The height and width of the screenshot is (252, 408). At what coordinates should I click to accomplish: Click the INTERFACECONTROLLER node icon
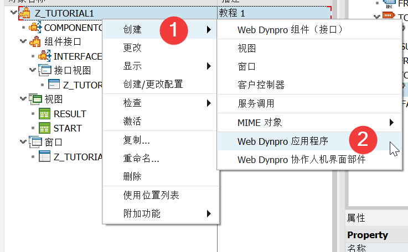tap(45, 56)
